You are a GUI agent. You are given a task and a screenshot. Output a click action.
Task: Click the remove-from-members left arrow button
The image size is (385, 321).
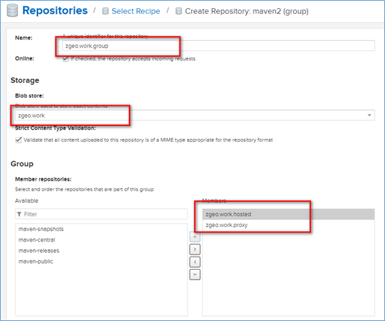point(195,262)
